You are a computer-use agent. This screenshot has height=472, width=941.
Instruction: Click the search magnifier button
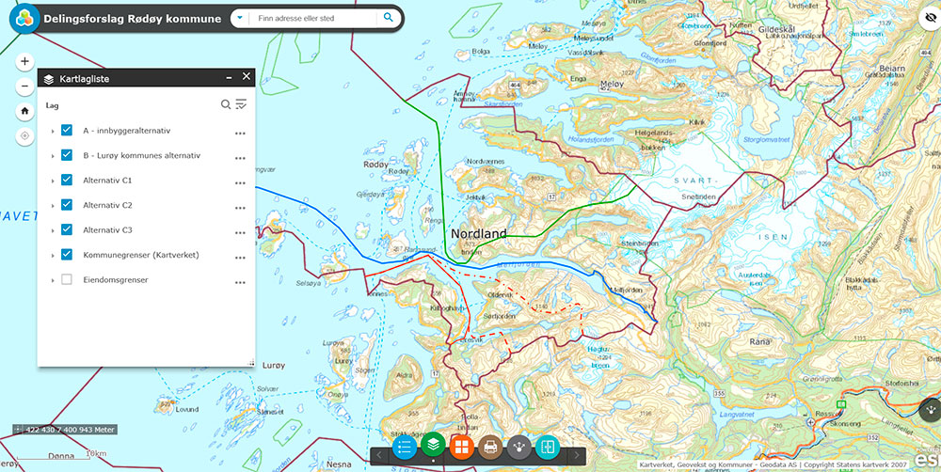click(x=388, y=18)
